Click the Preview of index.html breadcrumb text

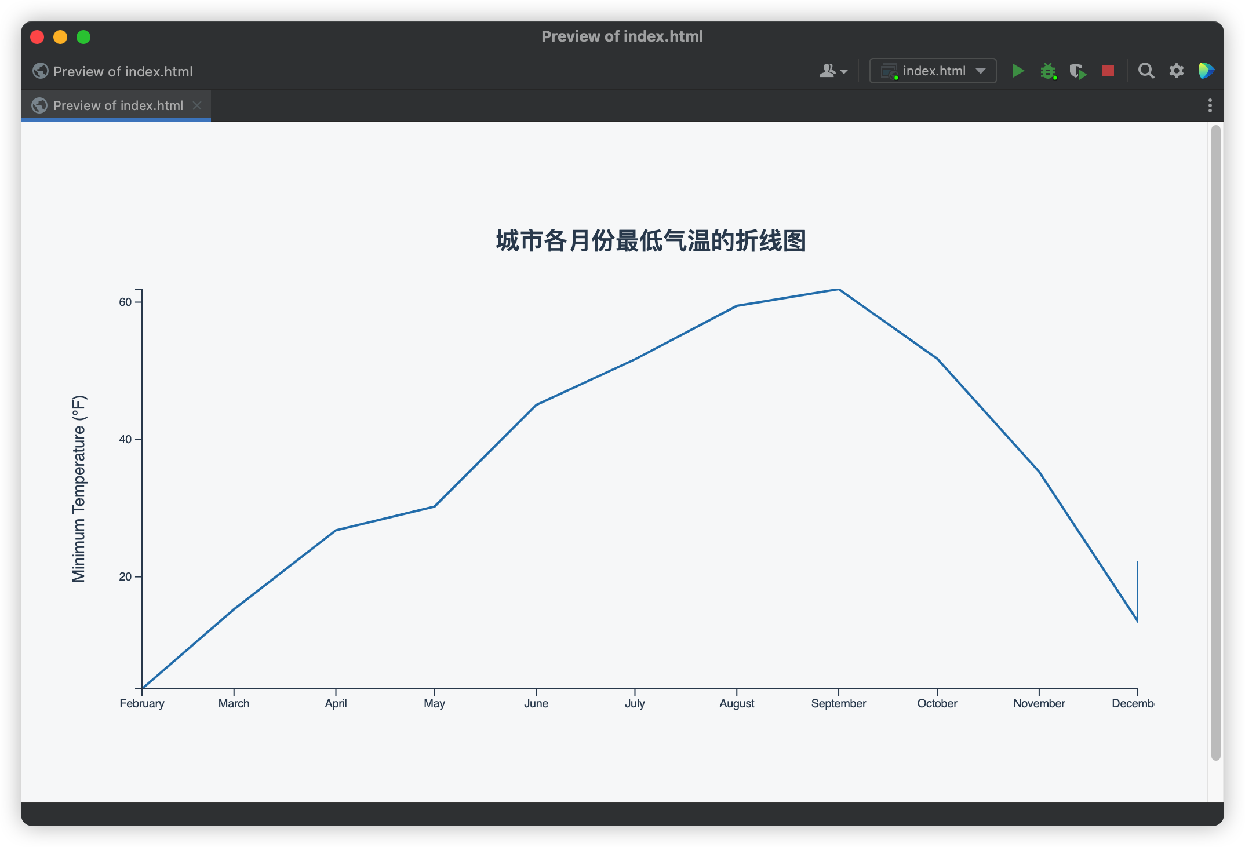click(123, 71)
